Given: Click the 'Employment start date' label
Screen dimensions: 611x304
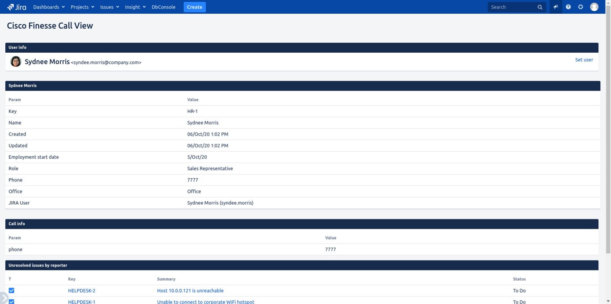Looking at the screenshot, I should pos(34,157).
